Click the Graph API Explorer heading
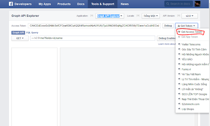210x126 pixels. click(x=25, y=16)
